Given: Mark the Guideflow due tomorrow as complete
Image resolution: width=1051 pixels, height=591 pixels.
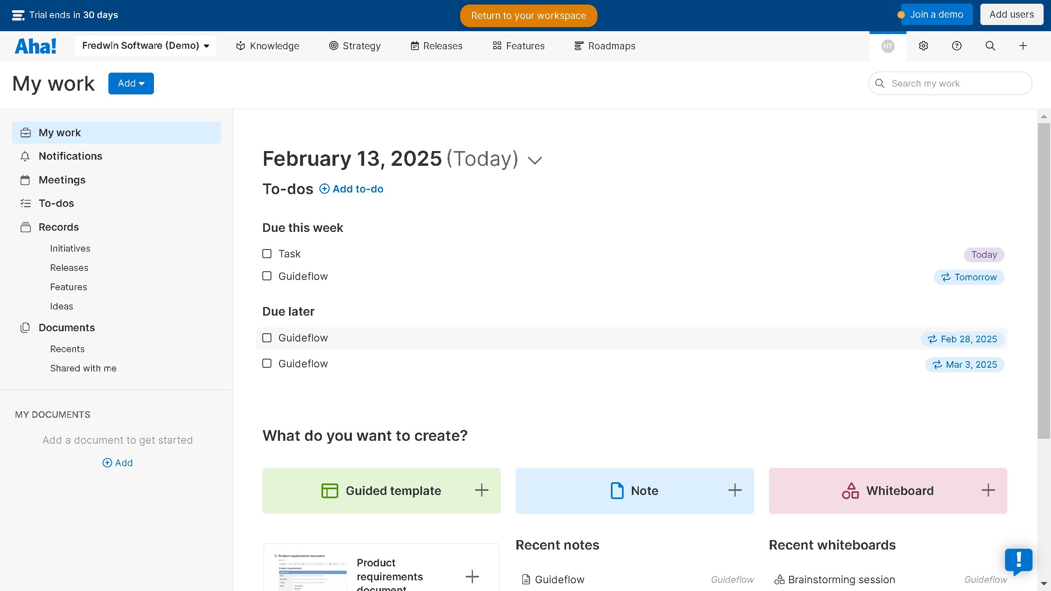Looking at the screenshot, I should tap(267, 276).
